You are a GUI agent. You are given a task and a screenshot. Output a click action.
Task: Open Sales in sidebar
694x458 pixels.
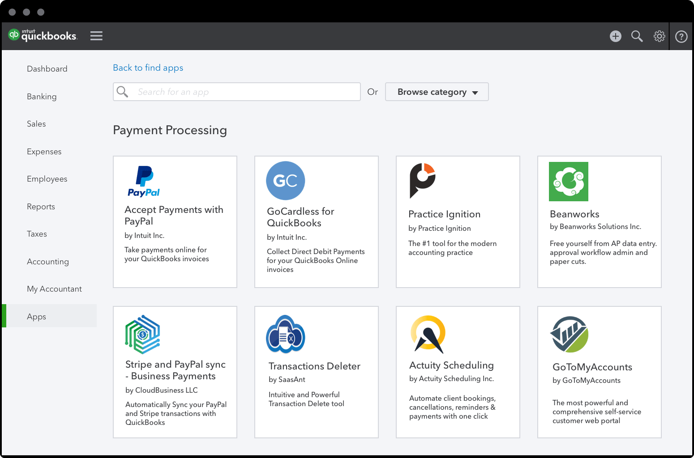pyautogui.click(x=36, y=124)
